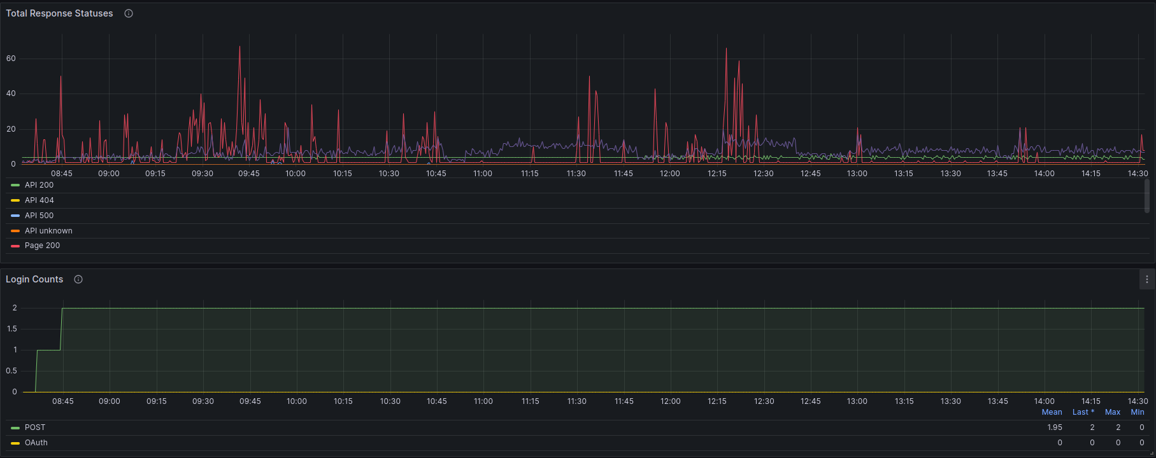Click green API 200 color swatch
1156x458 pixels.
tap(15, 185)
